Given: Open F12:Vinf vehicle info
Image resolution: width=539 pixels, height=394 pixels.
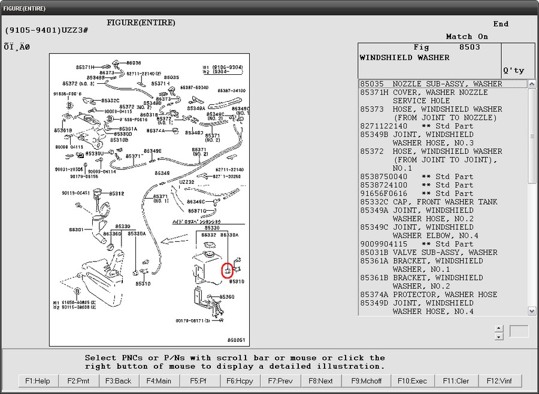Looking at the screenshot, I should coord(499,381).
